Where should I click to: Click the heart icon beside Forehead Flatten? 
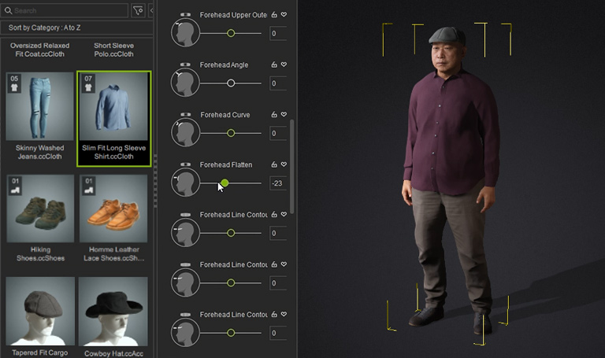pyautogui.click(x=284, y=165)
